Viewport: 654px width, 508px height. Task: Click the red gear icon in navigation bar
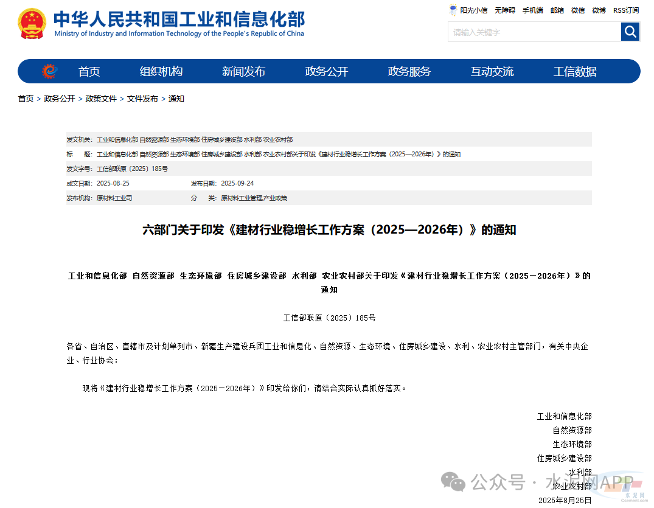pyautogui.click(x=49, y=71)
